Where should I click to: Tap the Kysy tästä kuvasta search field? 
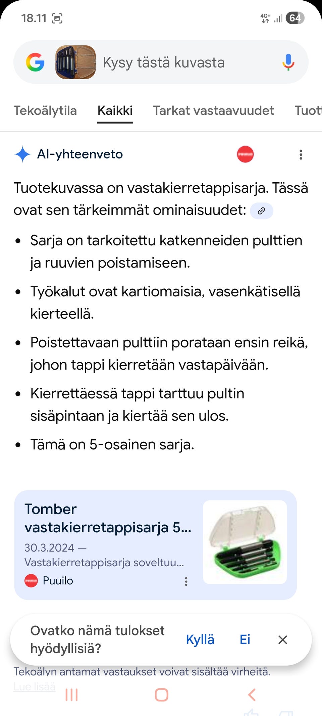pos(164,62)
